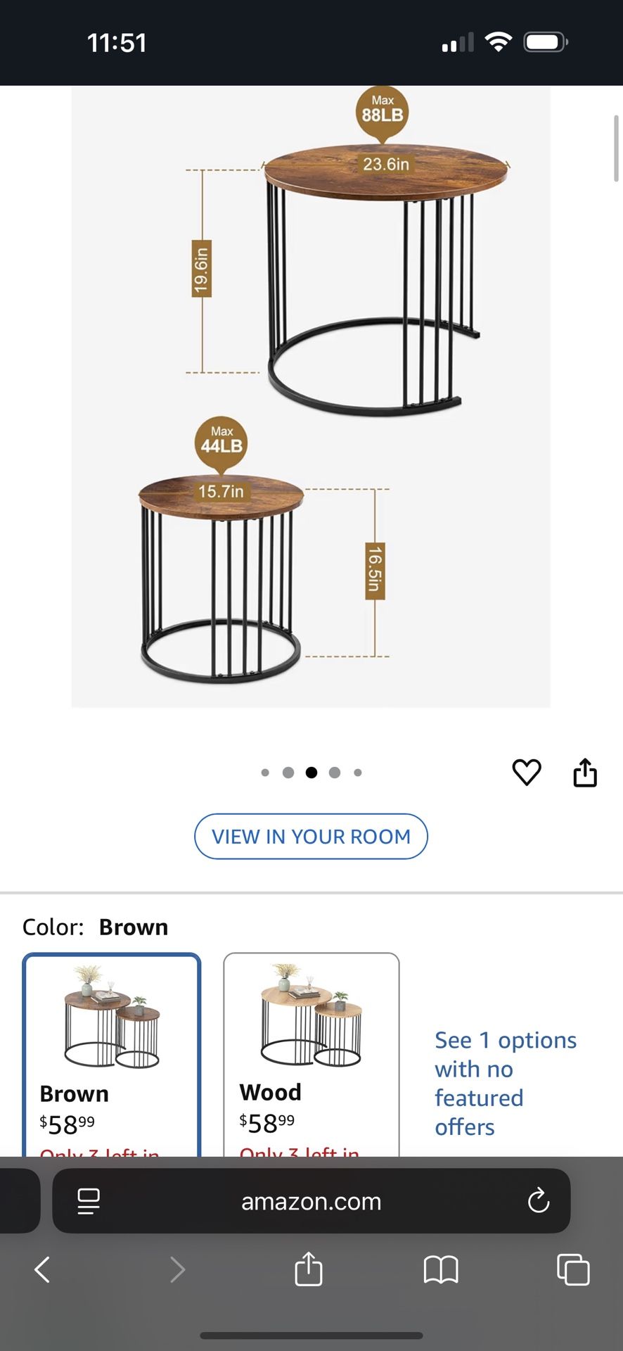Reload the page in Safari
The image size is (623, 1351).
pyautogui.click(x=539, y=1200)
